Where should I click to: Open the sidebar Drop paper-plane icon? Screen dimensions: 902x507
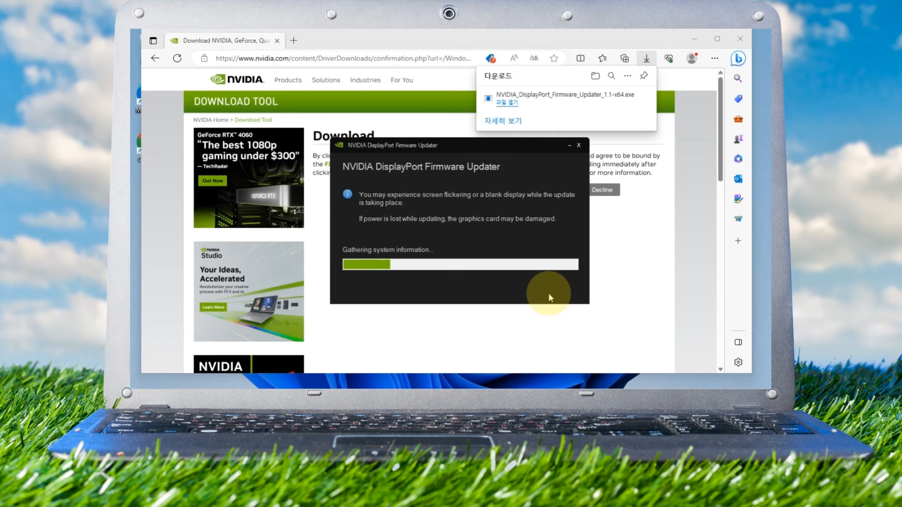tap(738, 219)
